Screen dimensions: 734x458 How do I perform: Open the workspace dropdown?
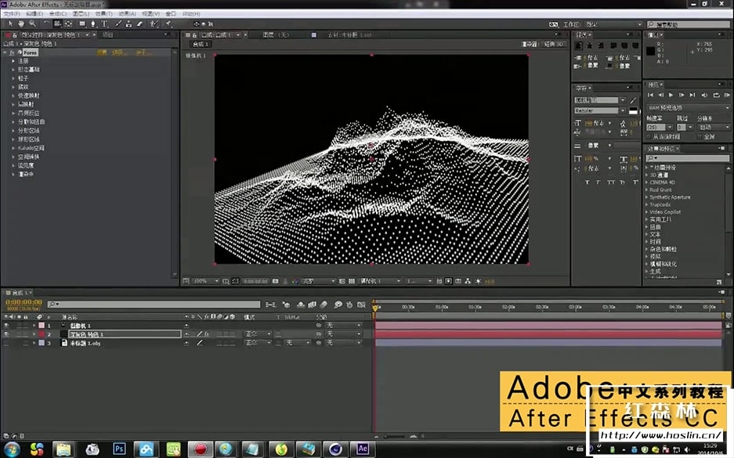click(613, 23)
